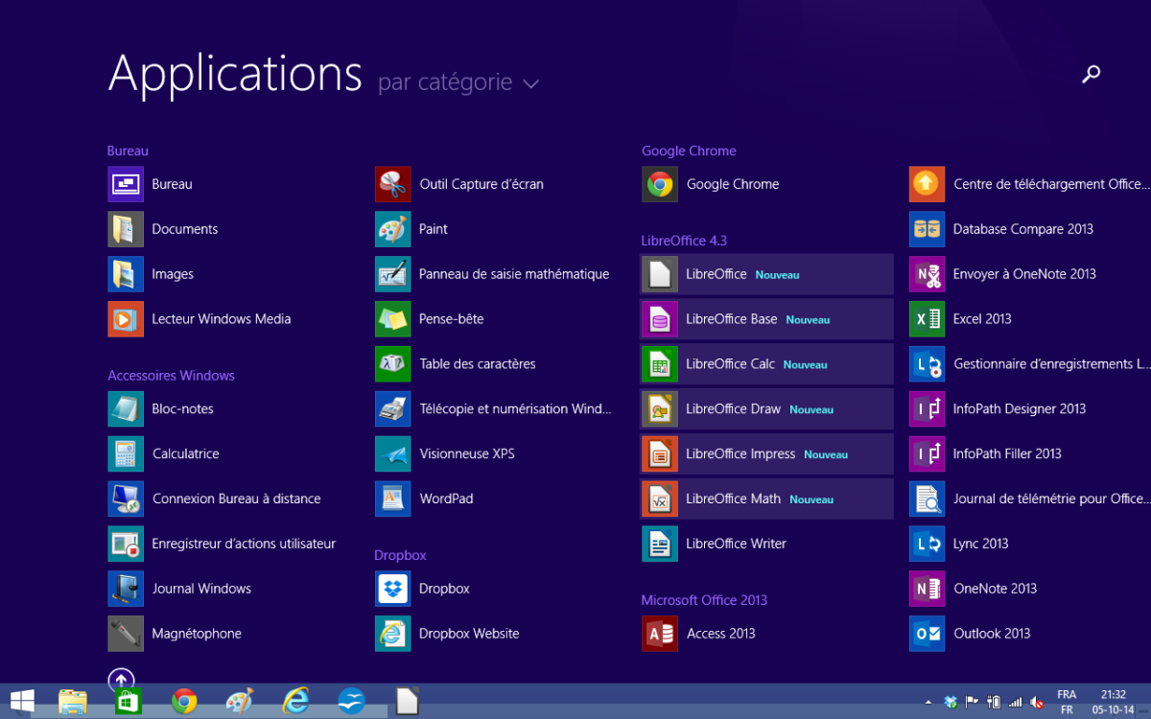Click the Dropbox icon in system tray
This screenshot has height=719, width=1151.
coord(951,703)
